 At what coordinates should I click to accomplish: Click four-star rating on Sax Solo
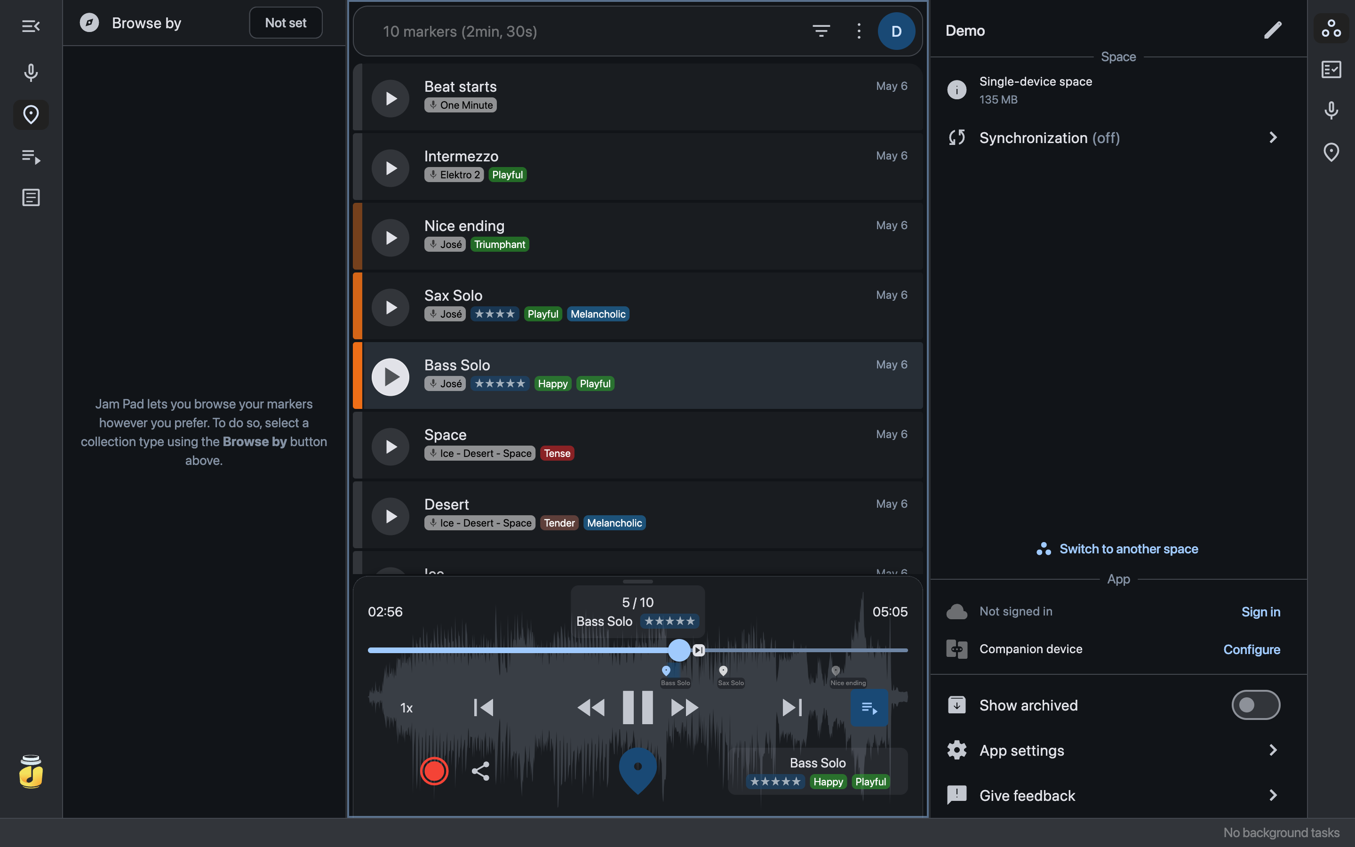[x=494, y=314]
